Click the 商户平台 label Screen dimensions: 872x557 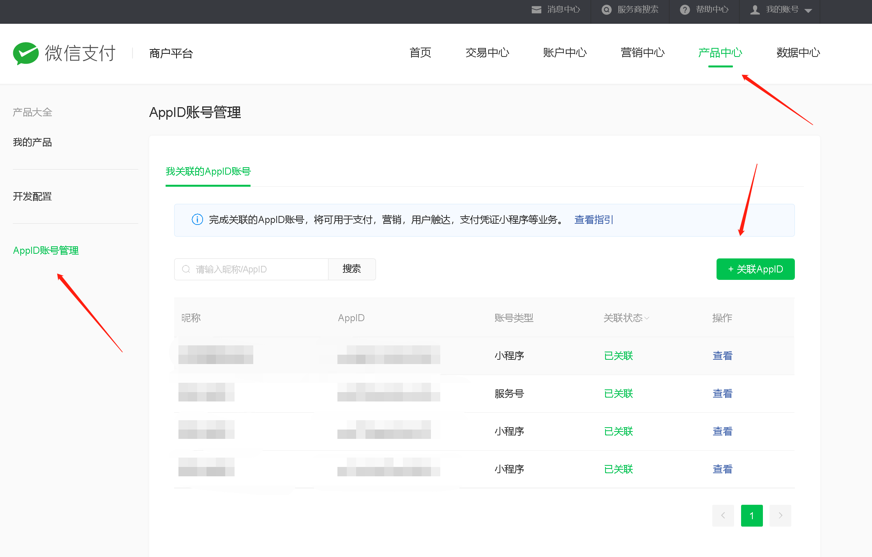[171, 53]
